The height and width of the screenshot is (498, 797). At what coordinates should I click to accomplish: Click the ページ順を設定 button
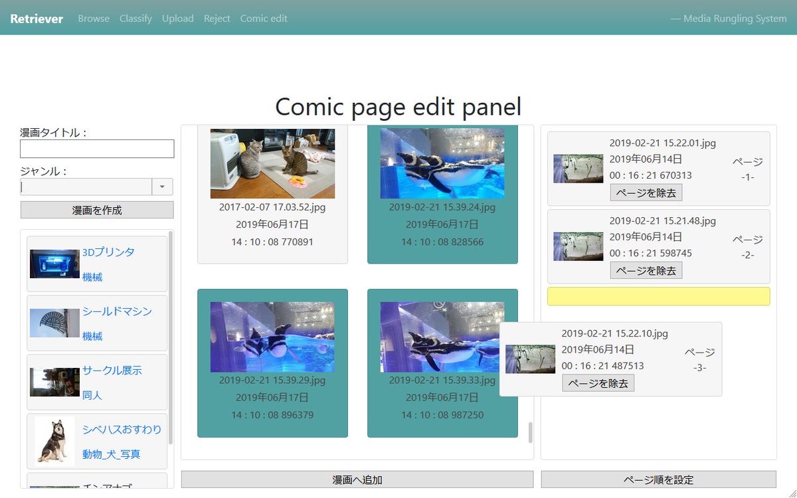tap(659, 479)
